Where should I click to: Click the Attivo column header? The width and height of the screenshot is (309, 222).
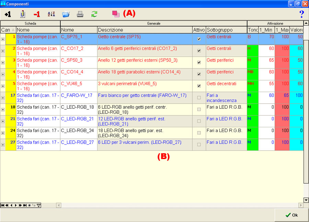pos(199,30)
